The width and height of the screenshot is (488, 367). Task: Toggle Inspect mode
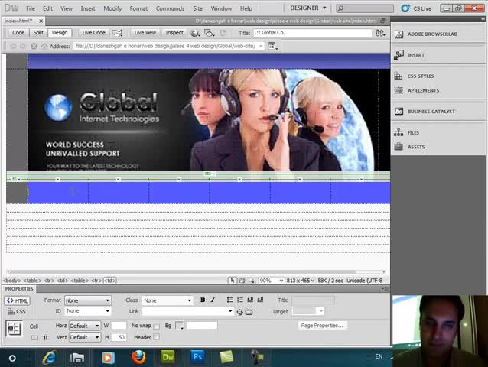174,33
